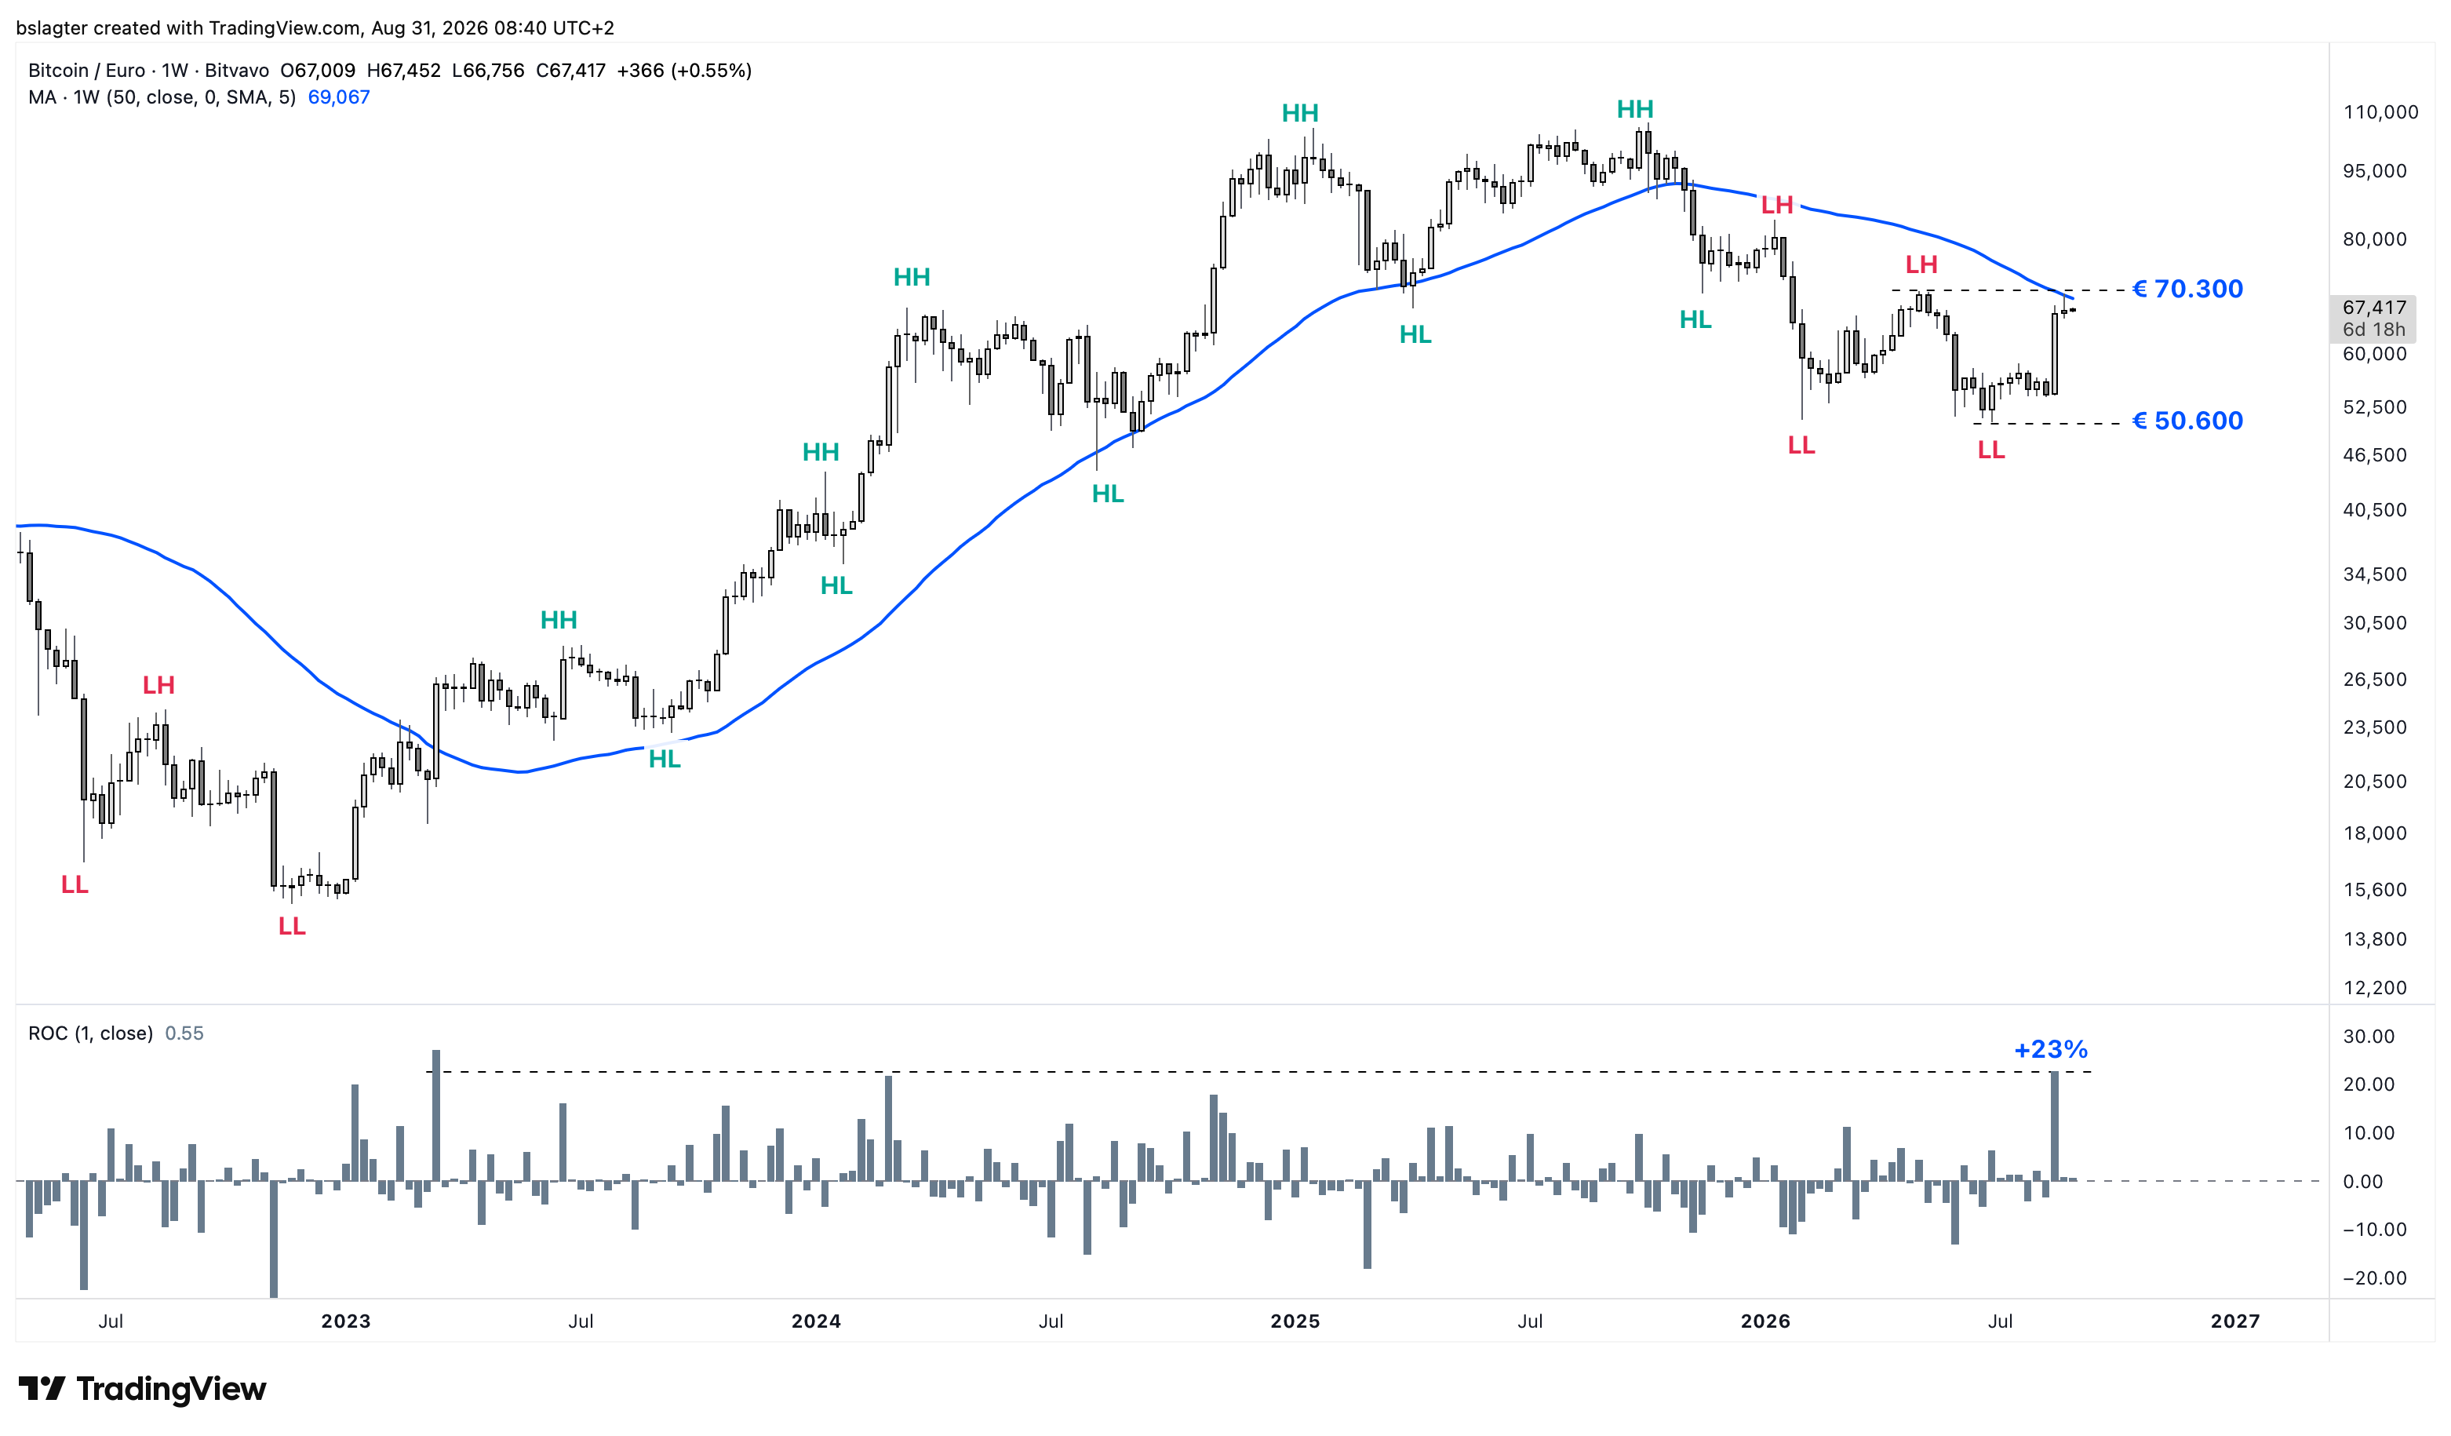This screenshot has width=2451, height=1436.
Task: Click the LL label below the € 50.600 line
Action: 1991,450
